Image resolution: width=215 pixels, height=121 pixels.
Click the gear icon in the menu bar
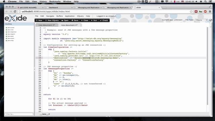tap(201, 1)
